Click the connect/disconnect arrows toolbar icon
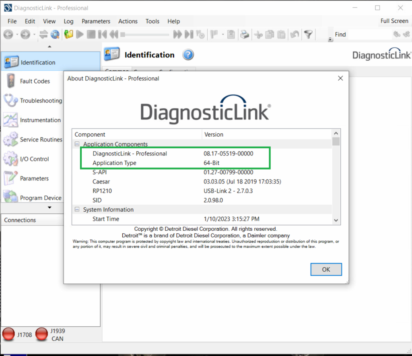This screenshot has width=412, height=356. (x=43, y=35)
